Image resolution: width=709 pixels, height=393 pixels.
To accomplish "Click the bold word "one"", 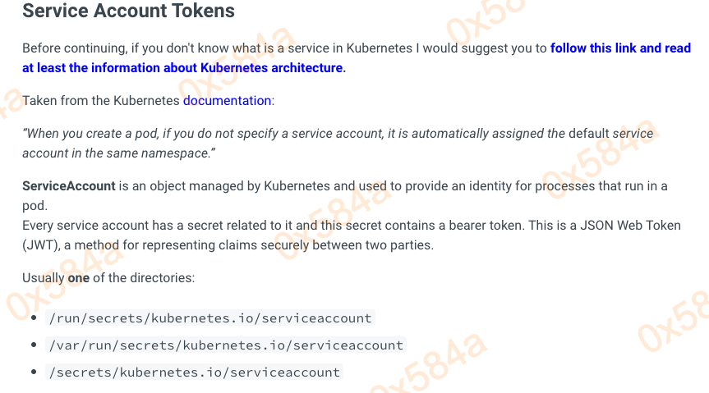I will pos(78,278).
